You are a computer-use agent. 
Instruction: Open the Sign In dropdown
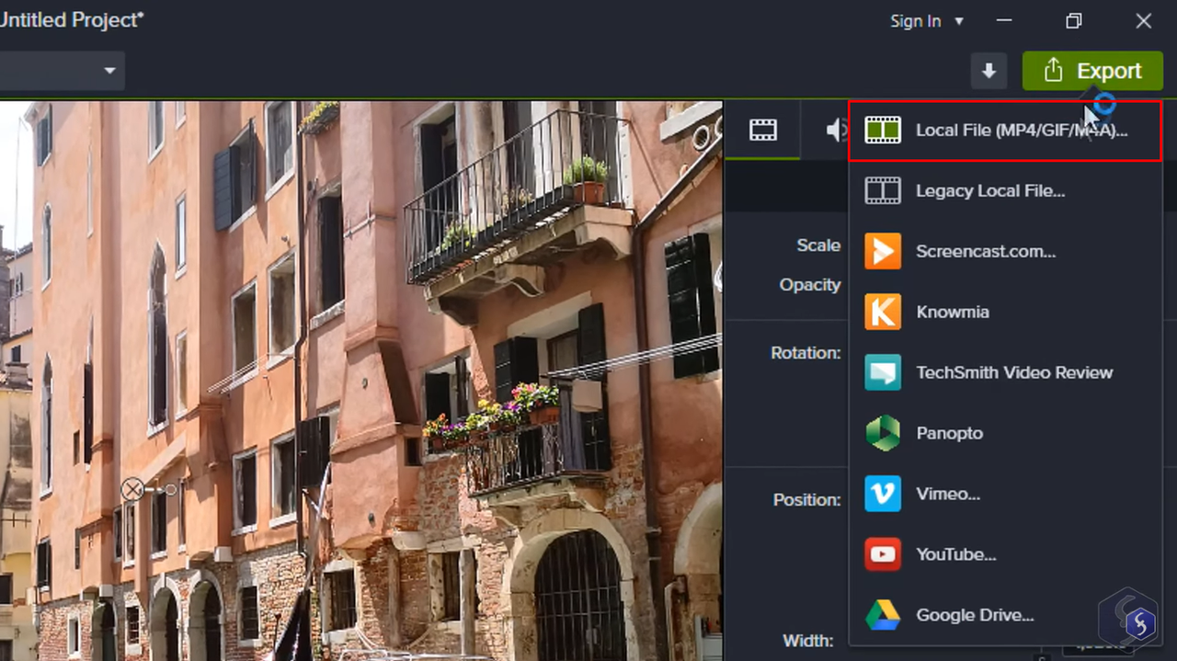927,21
